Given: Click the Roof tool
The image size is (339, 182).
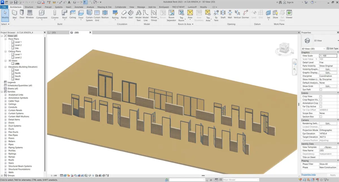Looking at the screenshot, I should click(65, 14).
